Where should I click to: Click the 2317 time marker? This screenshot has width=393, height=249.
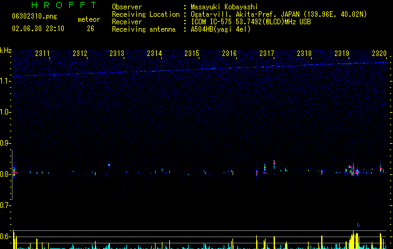(267, 54)
